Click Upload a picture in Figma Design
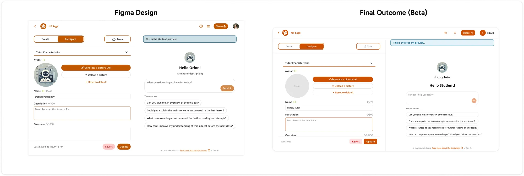The width and height of the screenshot is (524, 176). (x=96, y=75)
